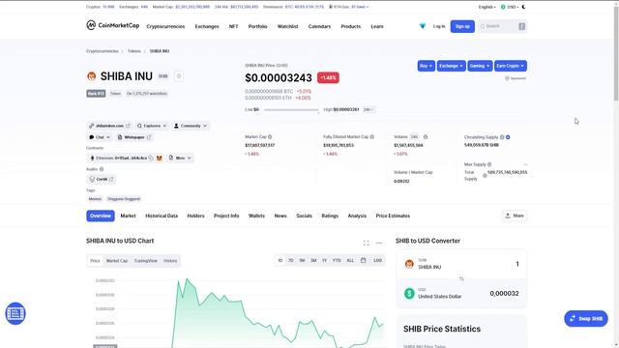Screen dimensions: 619x348
Task: Click the Swap SHIB floating button
Action: pyautogui.click(x=586, y=318)
